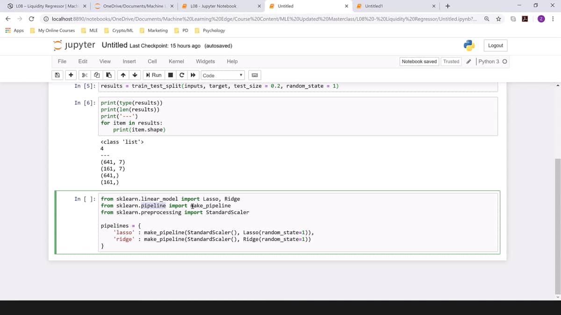Cut selected cells with scissors icon
Screen dimensions: 561x315
coord(84,75)
